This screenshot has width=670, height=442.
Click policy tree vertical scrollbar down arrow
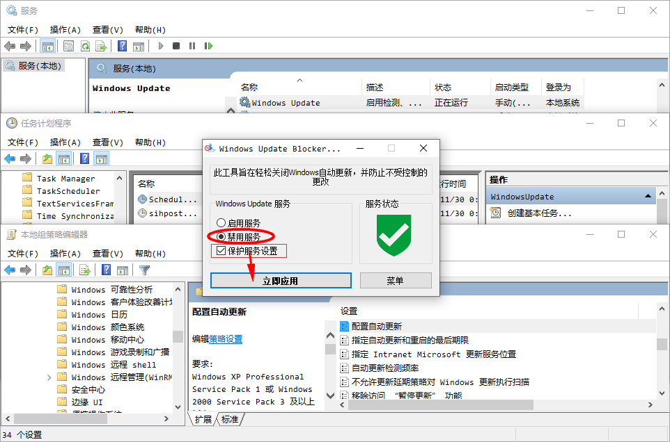[178, 407]
